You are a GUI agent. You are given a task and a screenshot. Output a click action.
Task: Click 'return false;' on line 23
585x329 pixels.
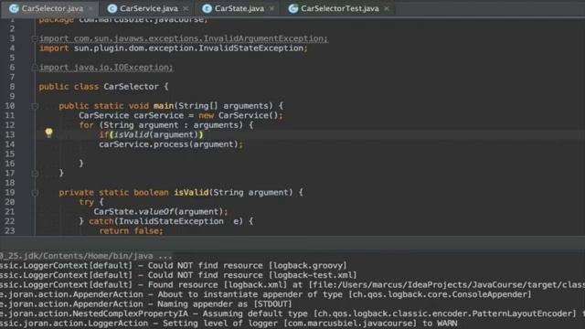click(x=131, y=231)
